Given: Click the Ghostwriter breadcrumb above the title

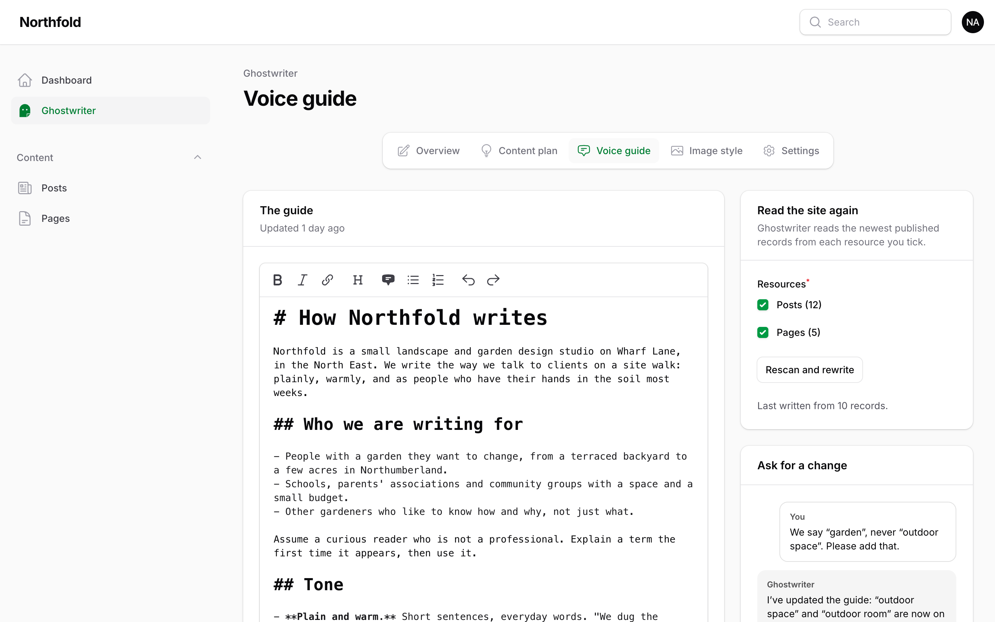Looking at the screenshot, I should point(270,73).
